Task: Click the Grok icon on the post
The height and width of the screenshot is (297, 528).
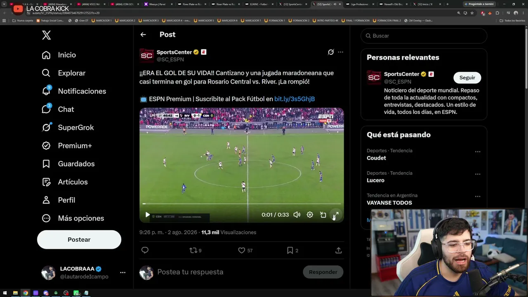Action: coord(331,52)
